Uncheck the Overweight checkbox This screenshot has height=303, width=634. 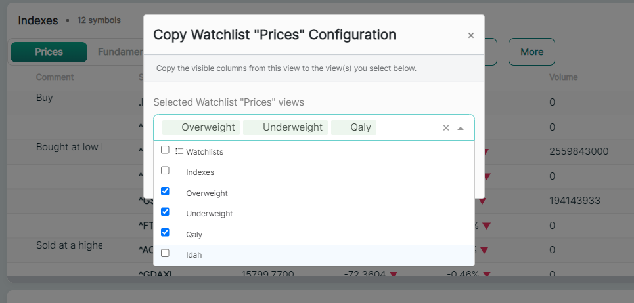pos(165,192)
